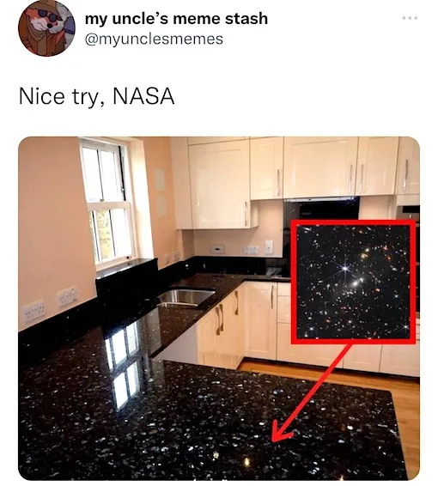Select the tweet text Nice try, NASA
This screenshot has height=486, width=438.
tap(96, 96)
